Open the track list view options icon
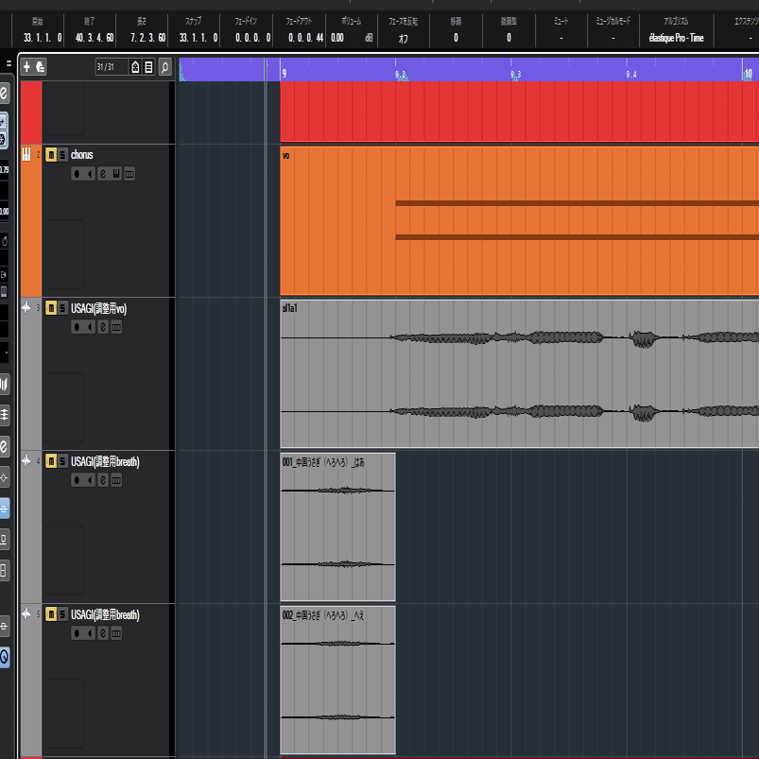 point(148,67)
